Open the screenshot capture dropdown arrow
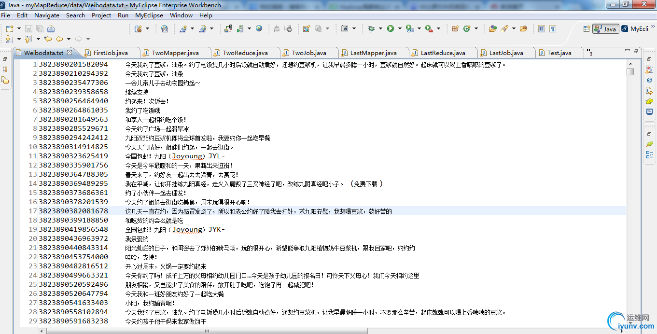Screen dimensions: 657x334 pyautogui.click(x=354, y=29)
